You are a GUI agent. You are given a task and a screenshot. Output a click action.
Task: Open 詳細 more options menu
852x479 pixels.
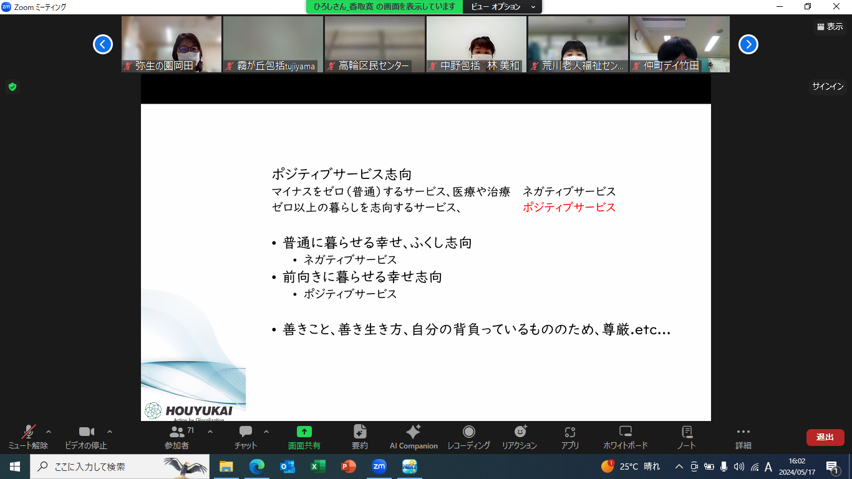[x=743, y=437]
